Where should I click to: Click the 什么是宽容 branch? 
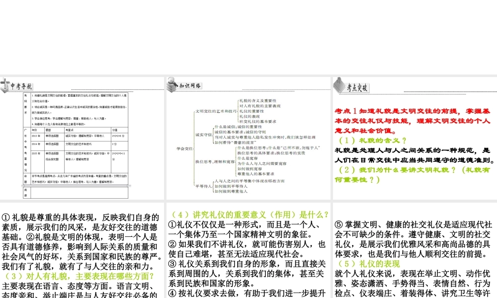(248, 158)
